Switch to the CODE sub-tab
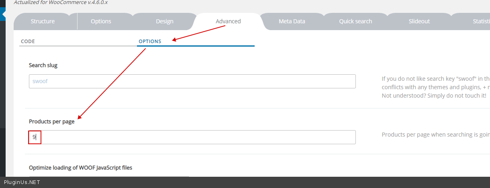 pyautogui.click(x=28, y=41)
